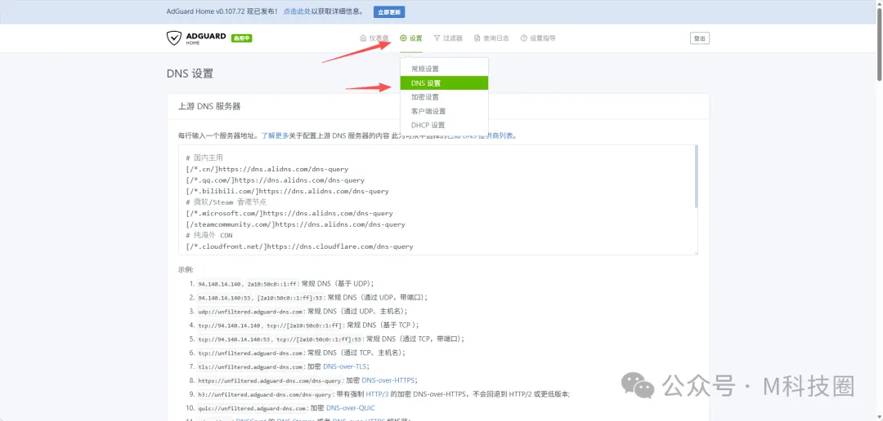Click the 立即更新 update button
The image size is (883, 421).
click(389, 11)
